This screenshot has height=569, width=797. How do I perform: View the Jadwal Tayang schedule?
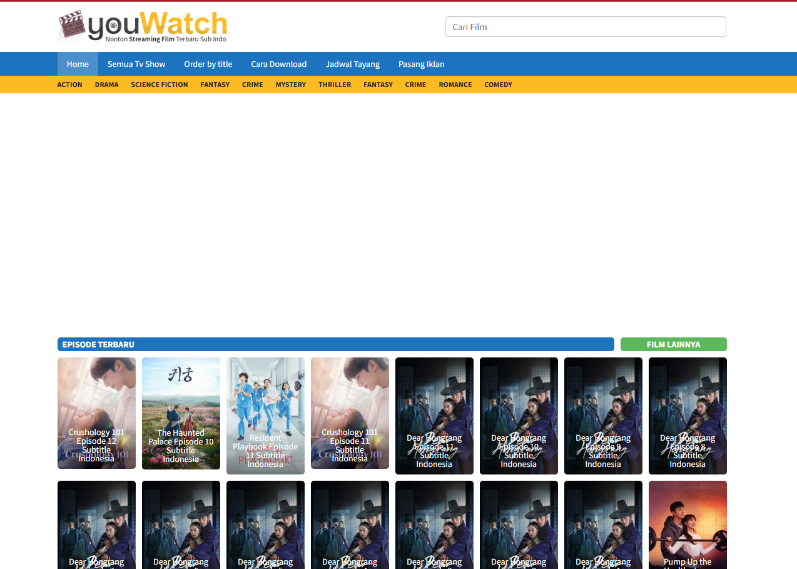[353, 64]
